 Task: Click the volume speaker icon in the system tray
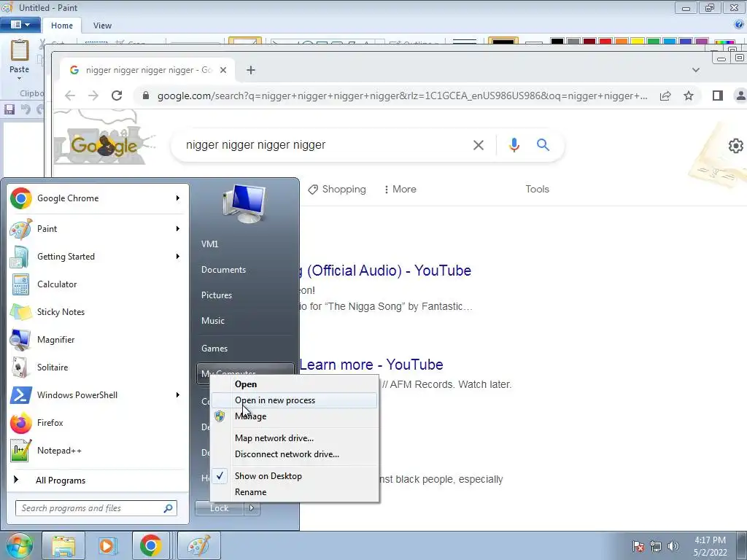pos(673,546)
